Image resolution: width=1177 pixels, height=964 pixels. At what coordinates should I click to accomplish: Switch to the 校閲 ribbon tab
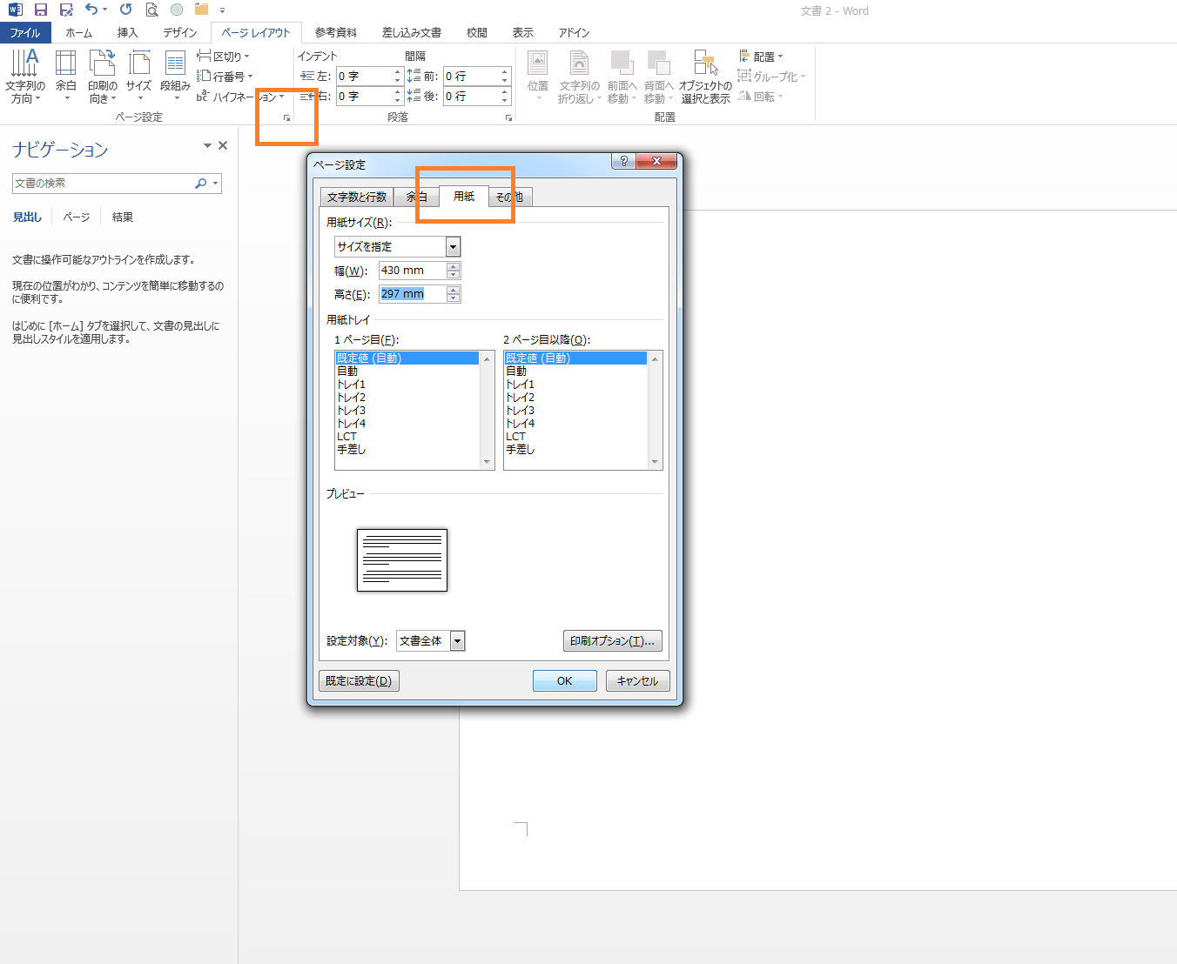point(477,32)
